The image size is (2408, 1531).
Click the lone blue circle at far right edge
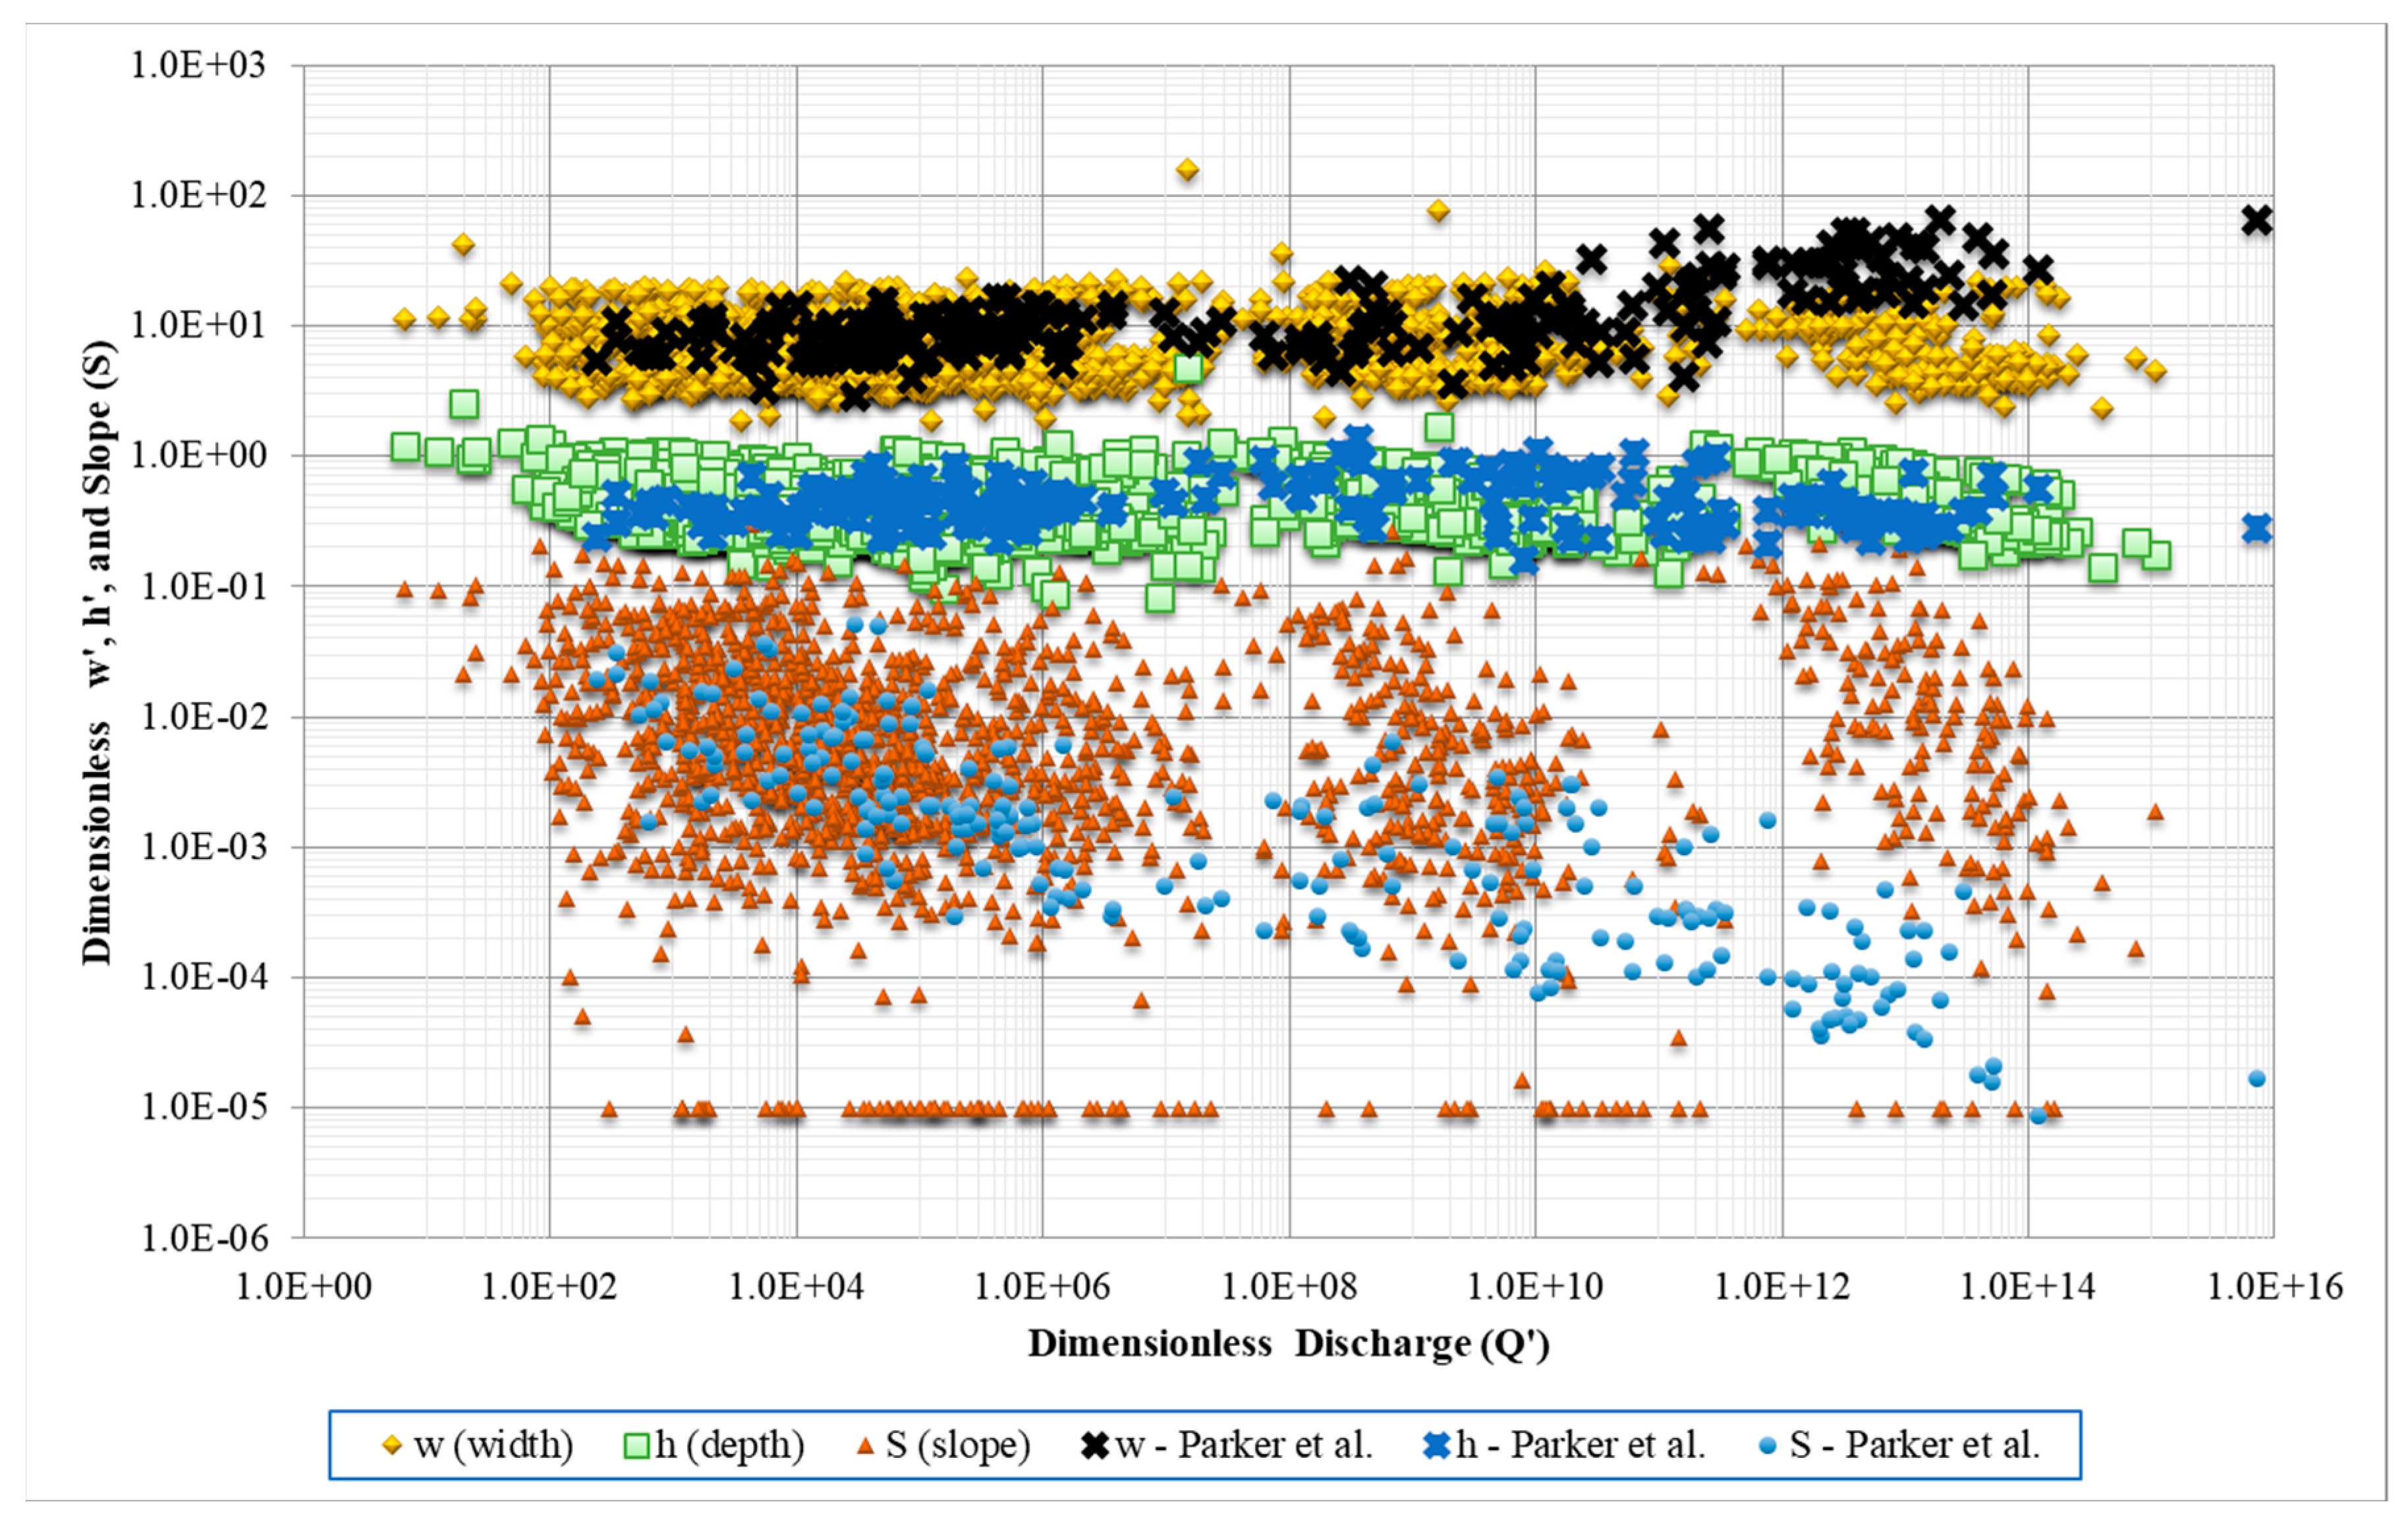pyautogui.click(x=2257, y=1078)
